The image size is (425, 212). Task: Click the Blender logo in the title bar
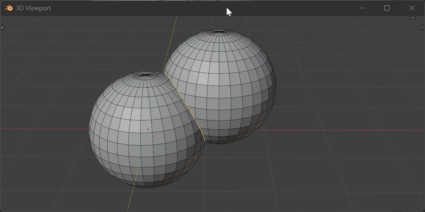(8, 8)
